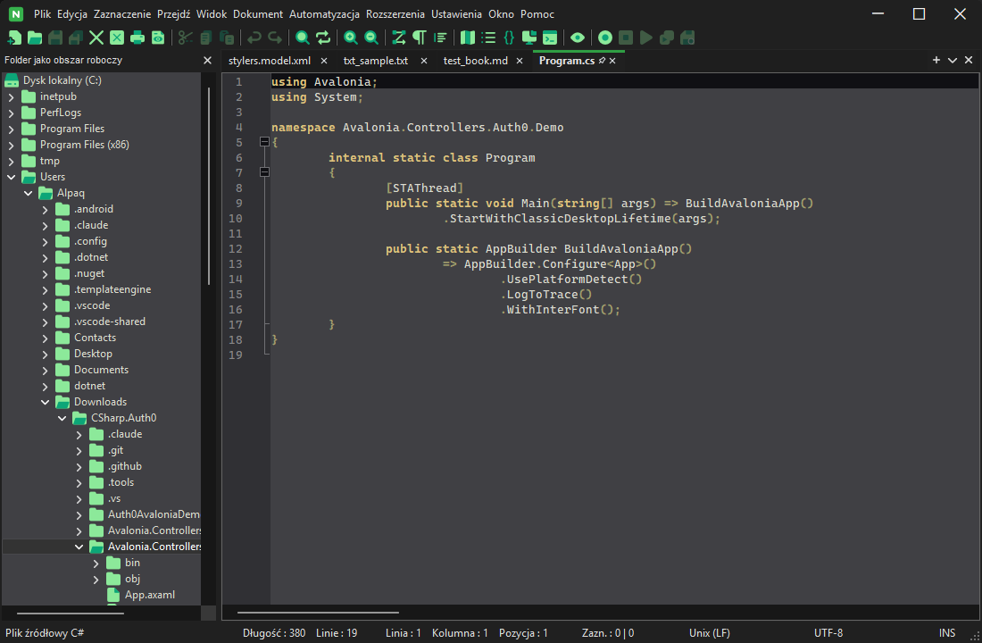Viewport: 982px width, 643px height.
Task: Open the Plik menu
Action: click(43, 13)
